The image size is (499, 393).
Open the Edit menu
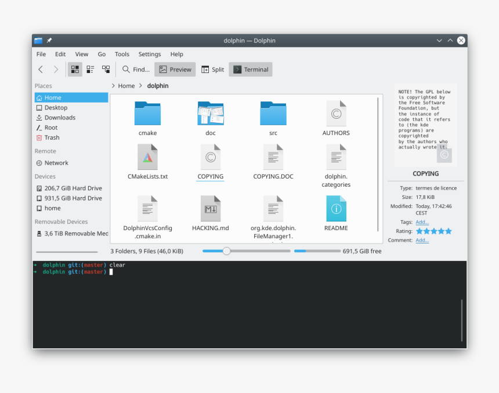click(x=60, y=54)
